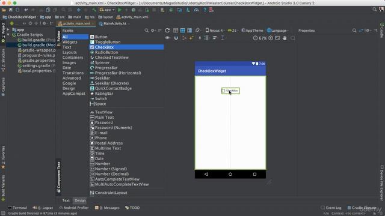The width and height of the screenshot is (385, 216).
Task: Click the Clear All Constraints icon
Action: point(184,38)
